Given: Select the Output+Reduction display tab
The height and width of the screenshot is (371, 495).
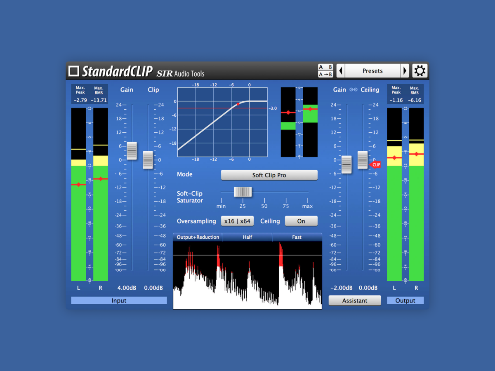Looking at the screenshot, I should coord(198,237).
